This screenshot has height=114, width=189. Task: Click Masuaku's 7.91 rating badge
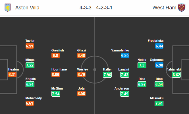pyautogui.click(x=159, y=103)
